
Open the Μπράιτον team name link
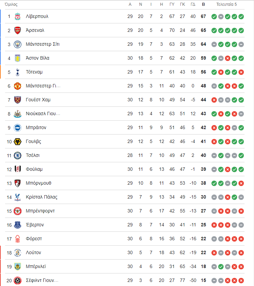tap(36, 127)
